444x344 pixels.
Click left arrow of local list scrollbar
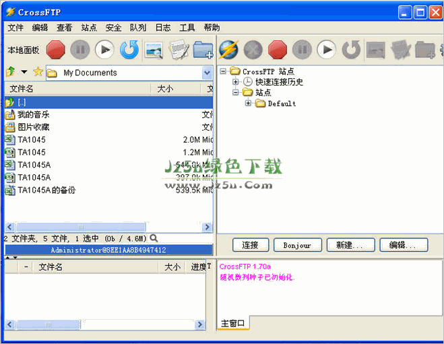tap(10, 227)
